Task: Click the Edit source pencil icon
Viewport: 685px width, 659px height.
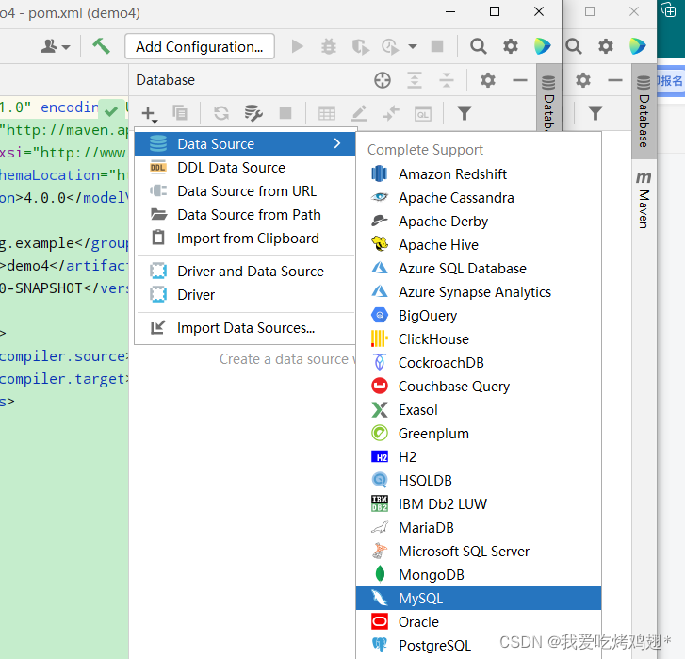Action: (x=359, y=113)
